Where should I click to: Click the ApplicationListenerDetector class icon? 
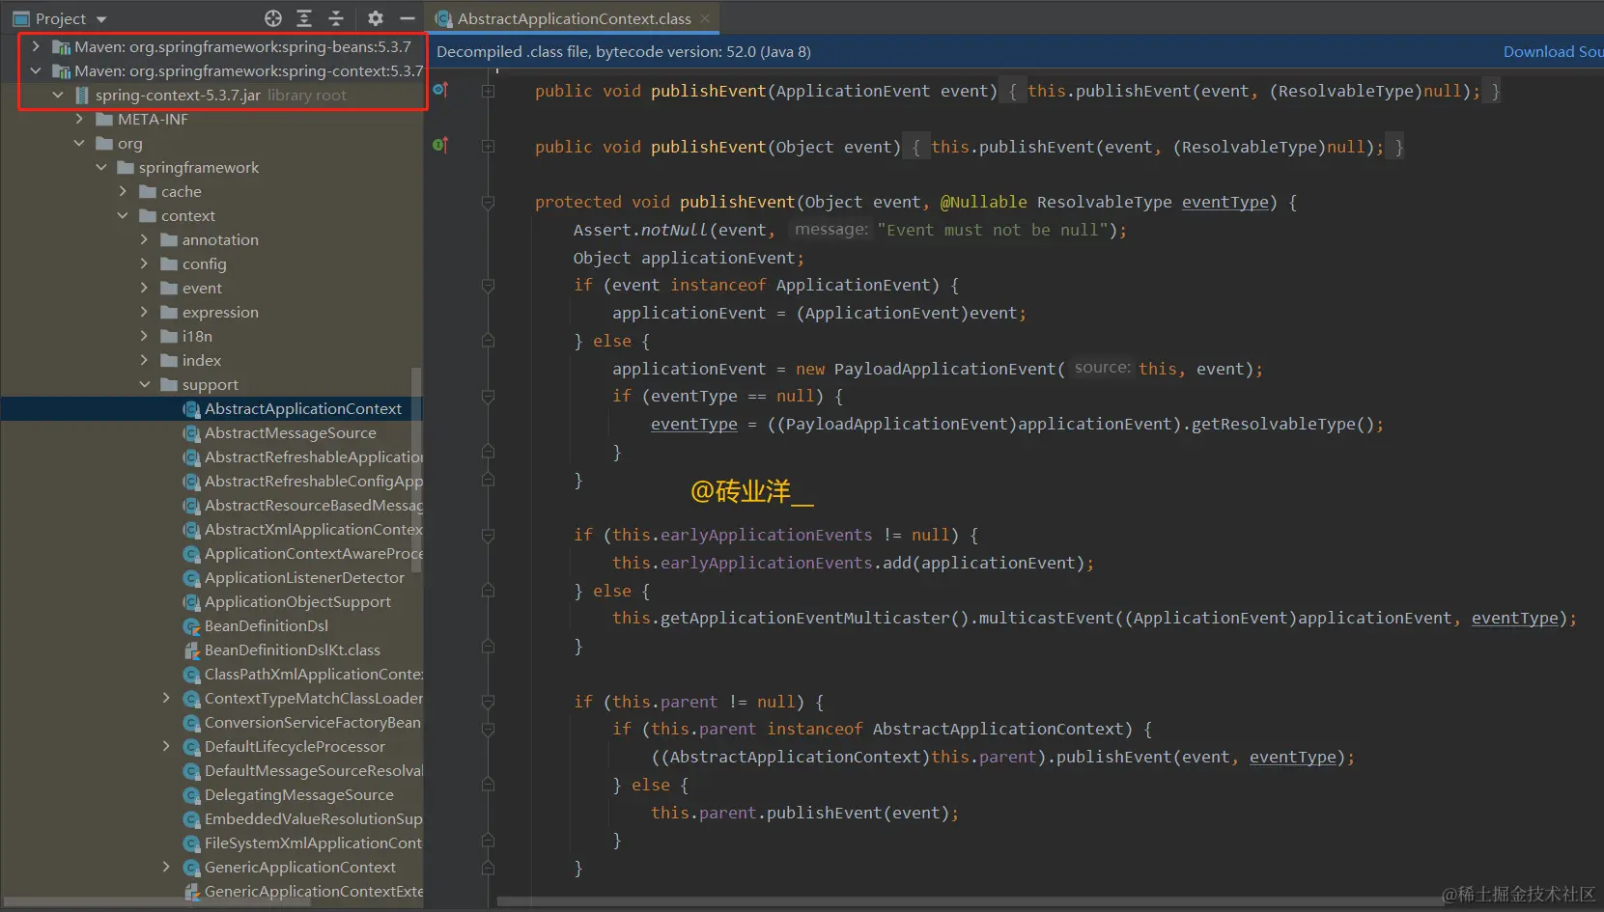pyautogui.click(x=191, y=578)
